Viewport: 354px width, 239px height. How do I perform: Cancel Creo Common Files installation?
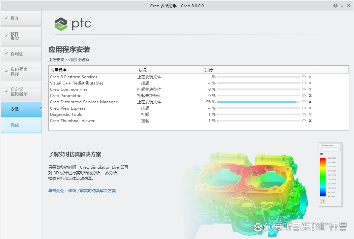coord(310,89)
